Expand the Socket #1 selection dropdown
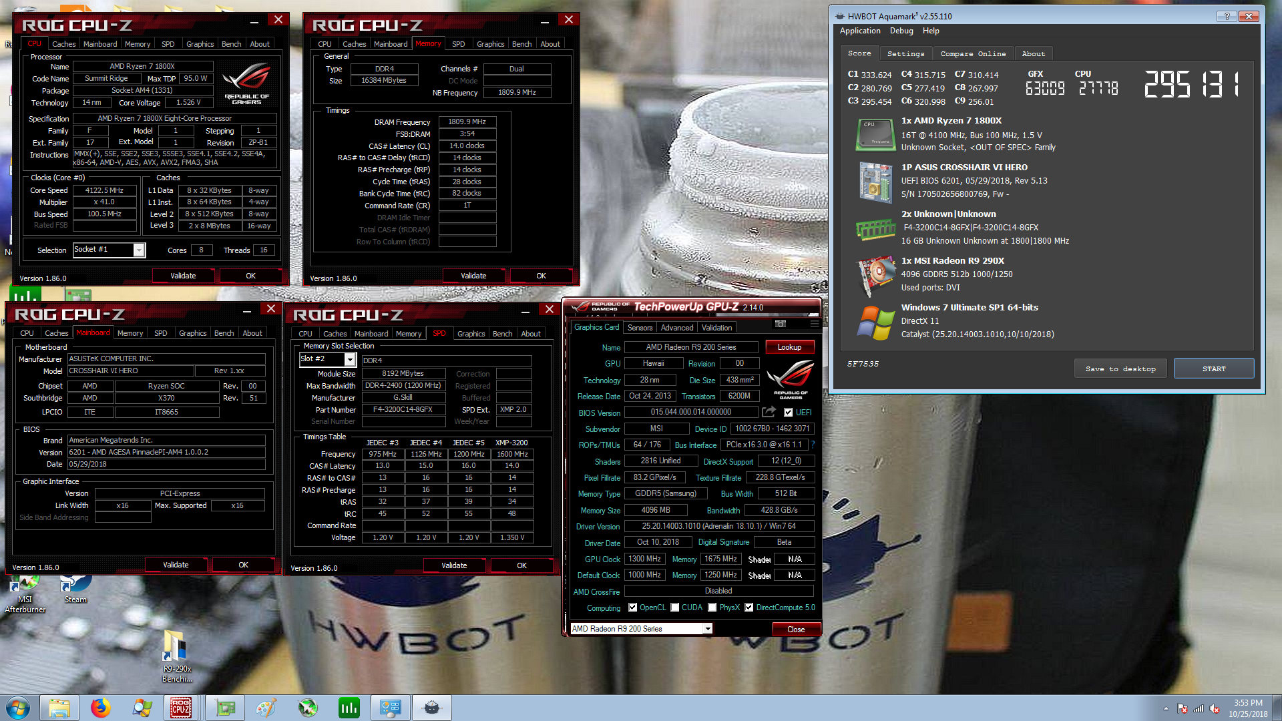Viewport: 1282px width, 721px height. coord(139,250)
